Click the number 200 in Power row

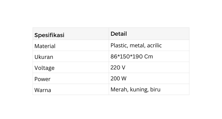click(x=115, y=78)
